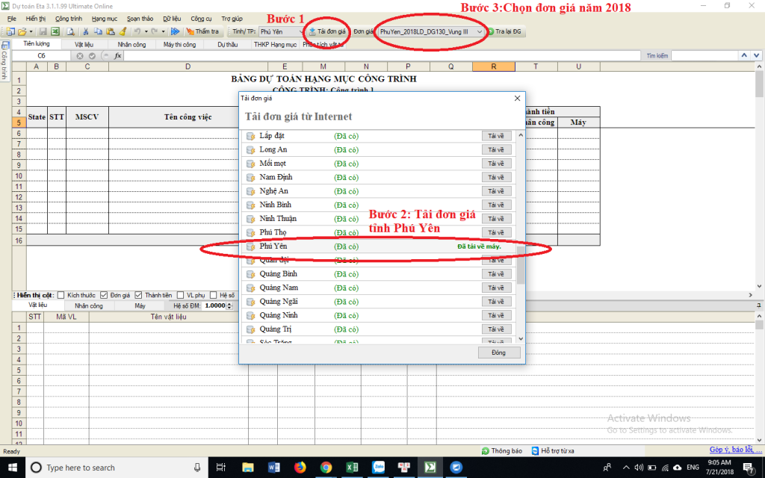Switch to the Máy thi công tab

179,44
